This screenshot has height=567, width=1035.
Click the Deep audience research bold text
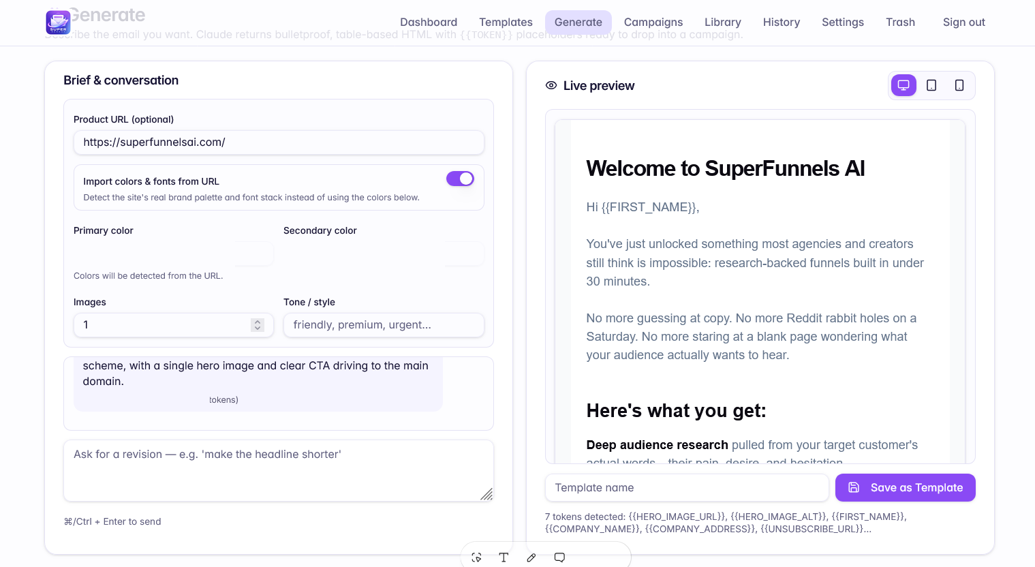(x=658, y=445)
